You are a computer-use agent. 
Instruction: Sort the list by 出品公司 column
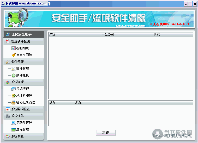[x=127, y=34]
